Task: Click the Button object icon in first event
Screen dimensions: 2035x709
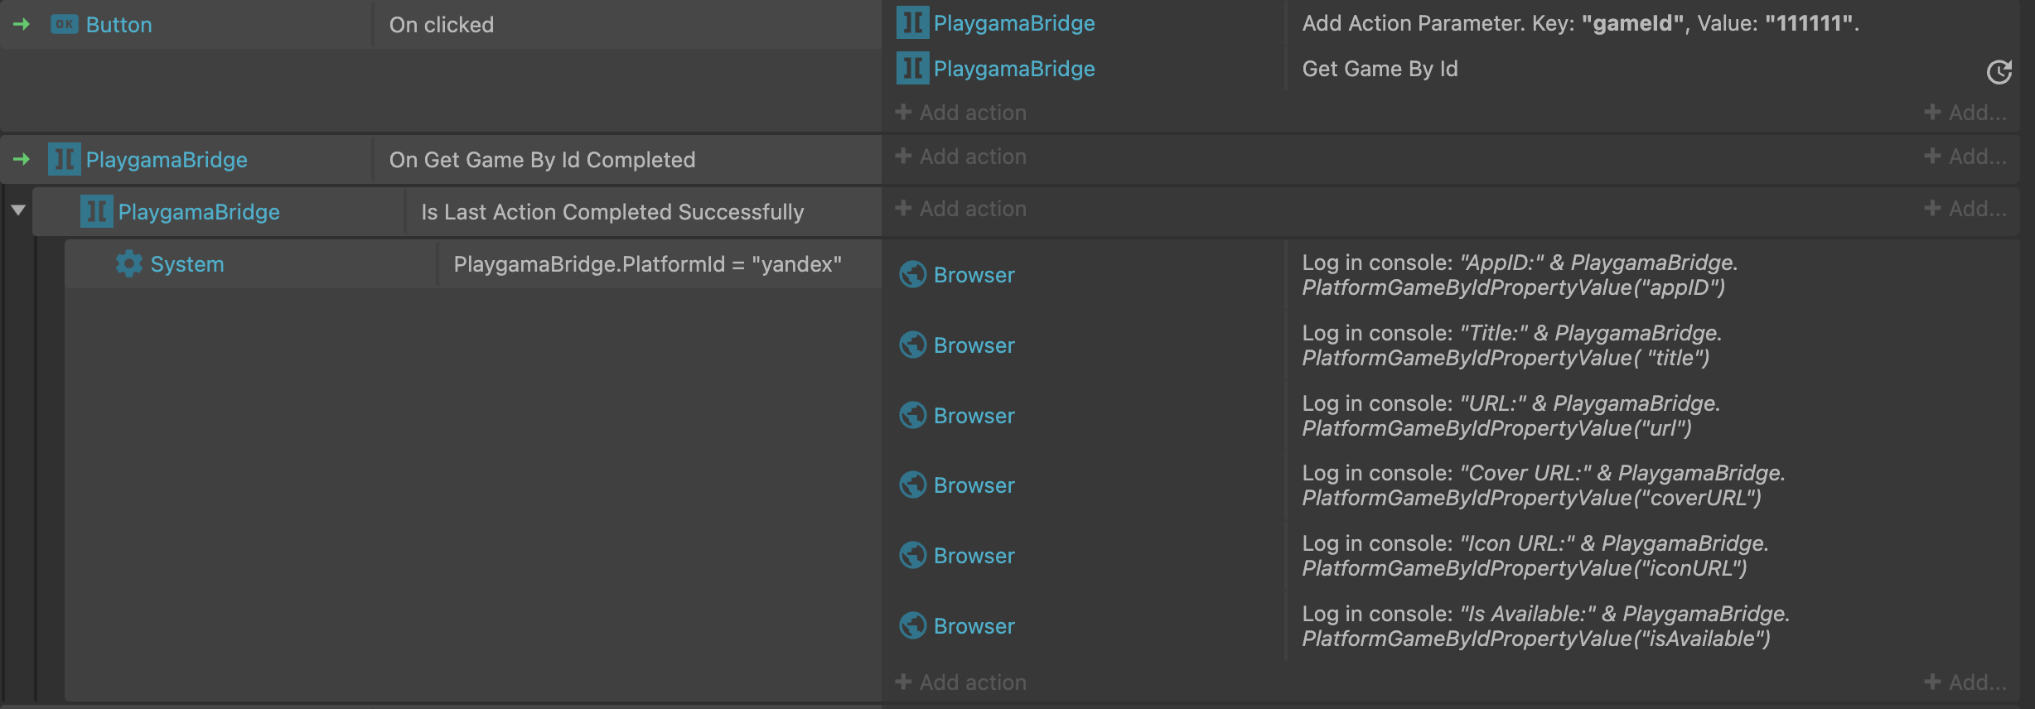Action: coord(64,25)
